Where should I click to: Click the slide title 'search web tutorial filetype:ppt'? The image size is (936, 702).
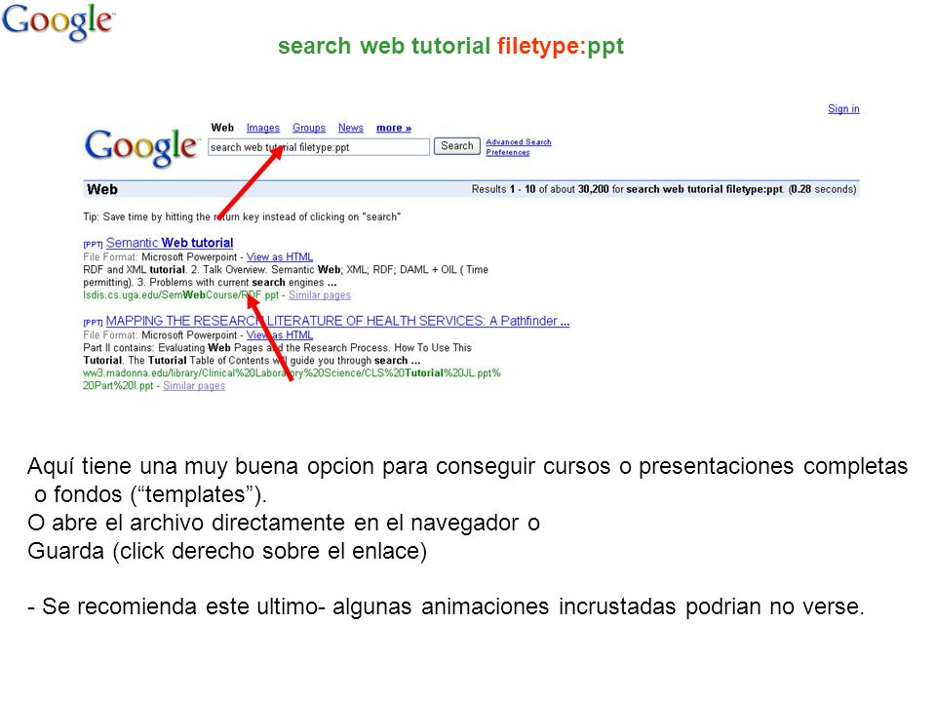[x=450, y=46]
